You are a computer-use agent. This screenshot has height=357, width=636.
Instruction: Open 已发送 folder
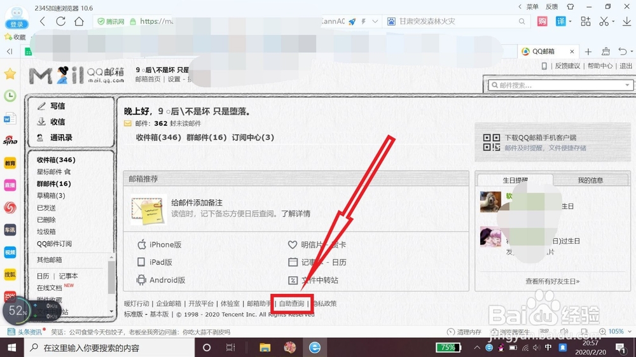46,207
